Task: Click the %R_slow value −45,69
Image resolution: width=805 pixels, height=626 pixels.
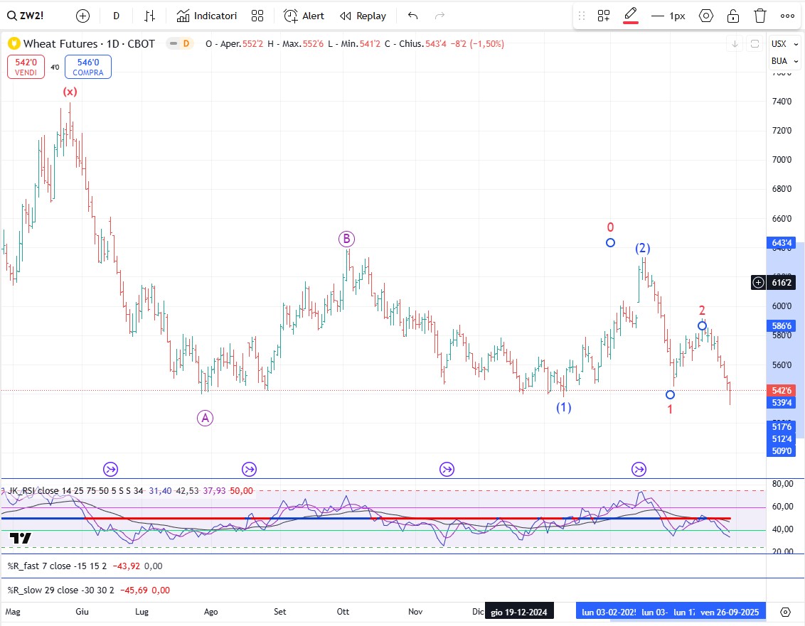Action: coord(134,590)
